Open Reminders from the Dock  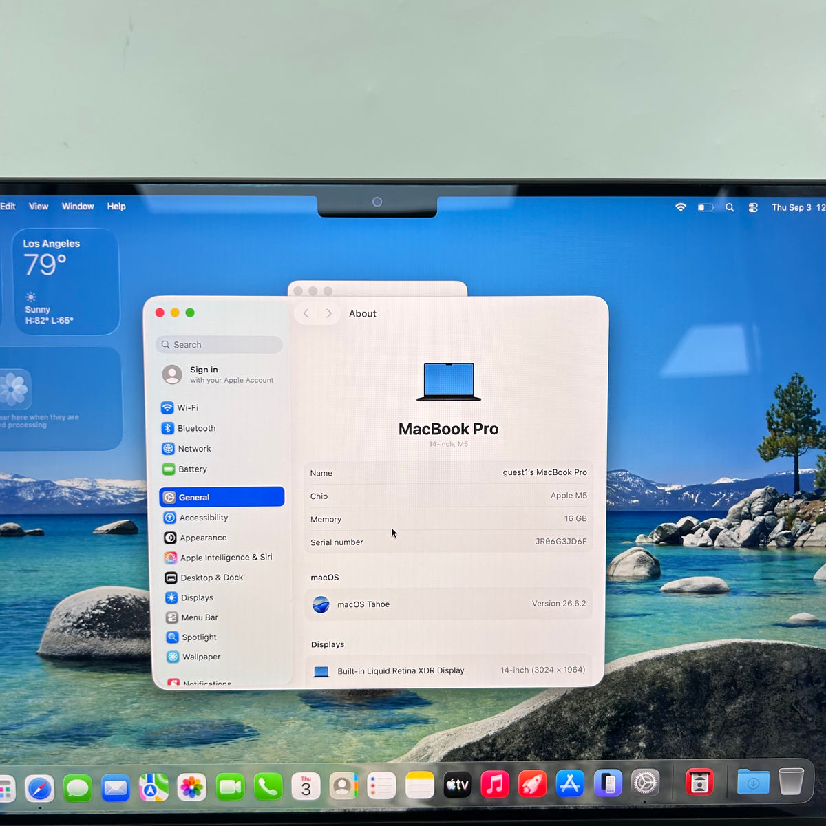point(381,785)
